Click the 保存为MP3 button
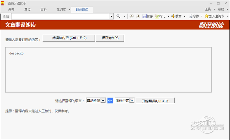The width and height of the screenshot is (230, 140). click(x=110, y=38)
